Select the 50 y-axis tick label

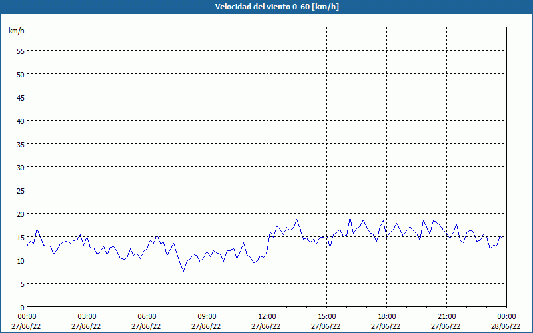21,75
